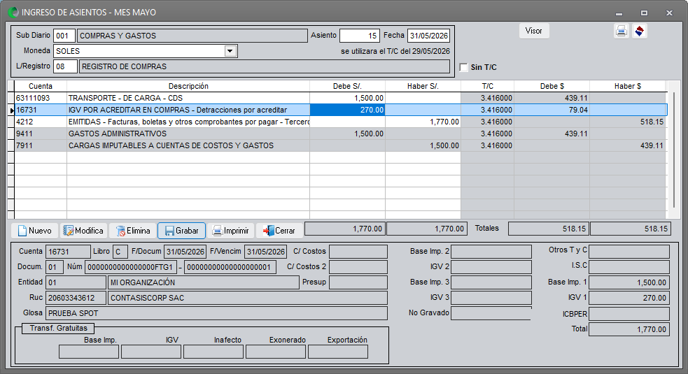Click the document number field ending 0001
The image size is (688, 374).
230,267
